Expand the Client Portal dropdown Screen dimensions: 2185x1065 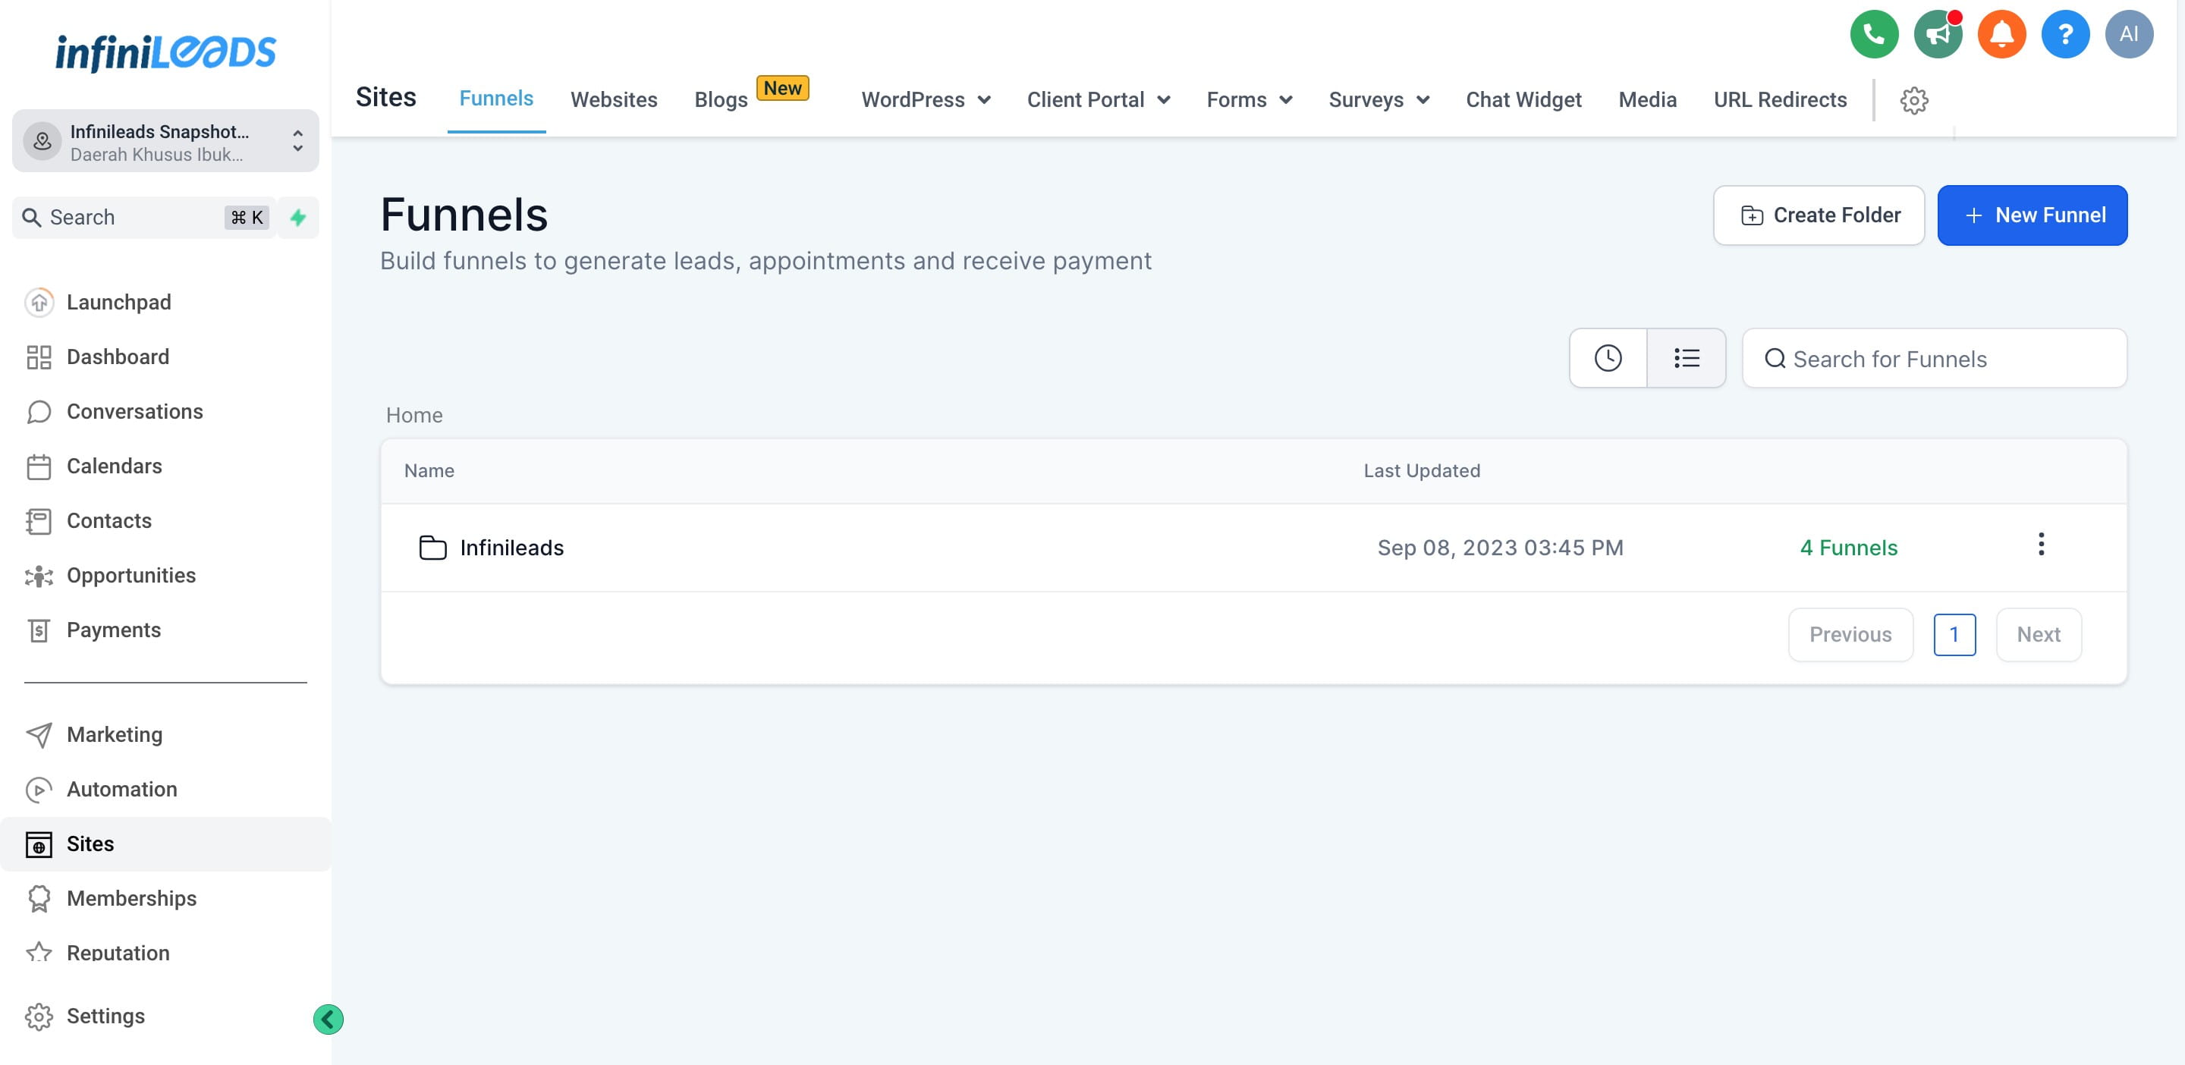1098,100
